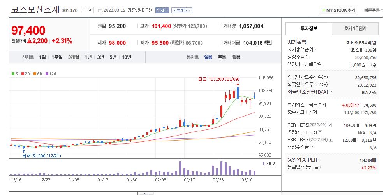Click the 시가총액 value 2조 9,854억원
The height and width of the screenshot is (195, 391).
click(361, 42)
